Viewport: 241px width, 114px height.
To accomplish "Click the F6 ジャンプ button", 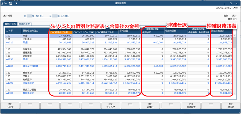I will point(110,106).
